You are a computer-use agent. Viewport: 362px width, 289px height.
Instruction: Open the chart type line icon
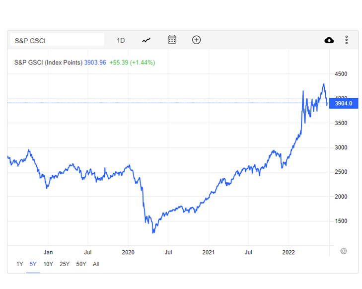(x=146, y=40)
